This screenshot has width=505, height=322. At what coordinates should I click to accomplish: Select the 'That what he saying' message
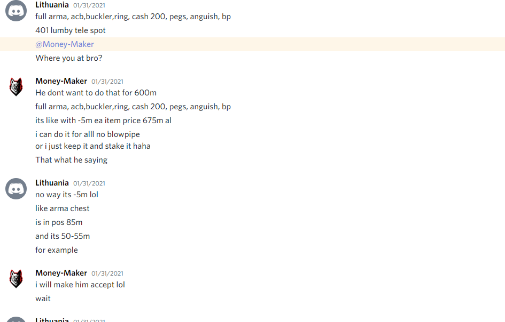point(71,160)
